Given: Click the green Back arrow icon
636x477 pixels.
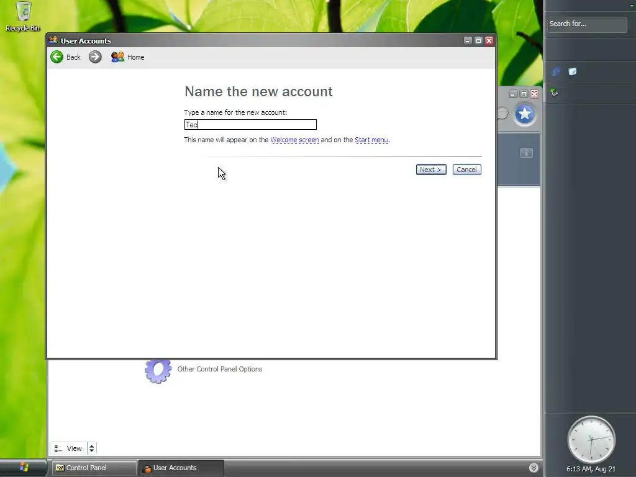Looking at the screenshot, I should 57,57.
